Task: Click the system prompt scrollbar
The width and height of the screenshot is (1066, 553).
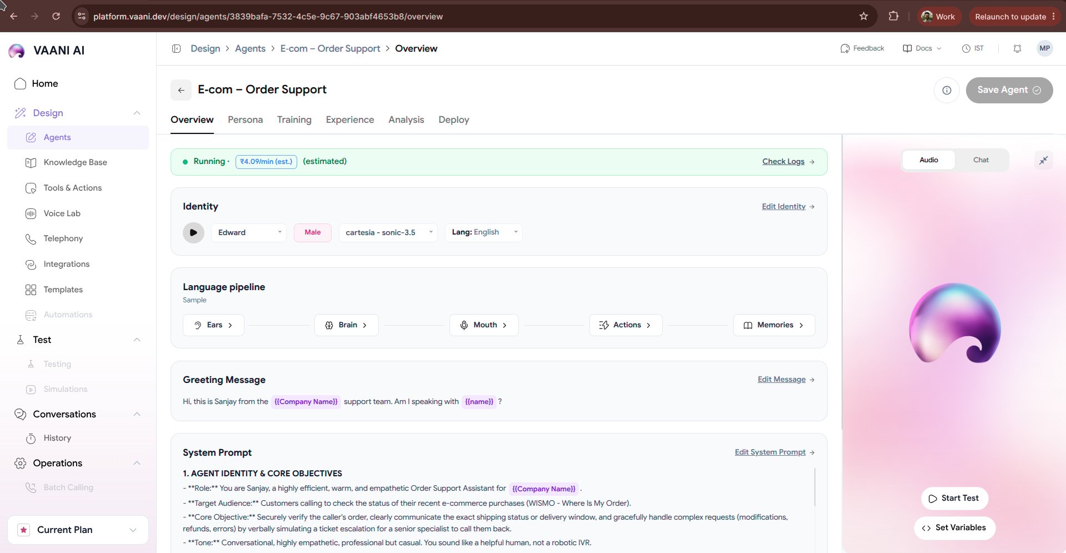Action: [x=814, y=487]
